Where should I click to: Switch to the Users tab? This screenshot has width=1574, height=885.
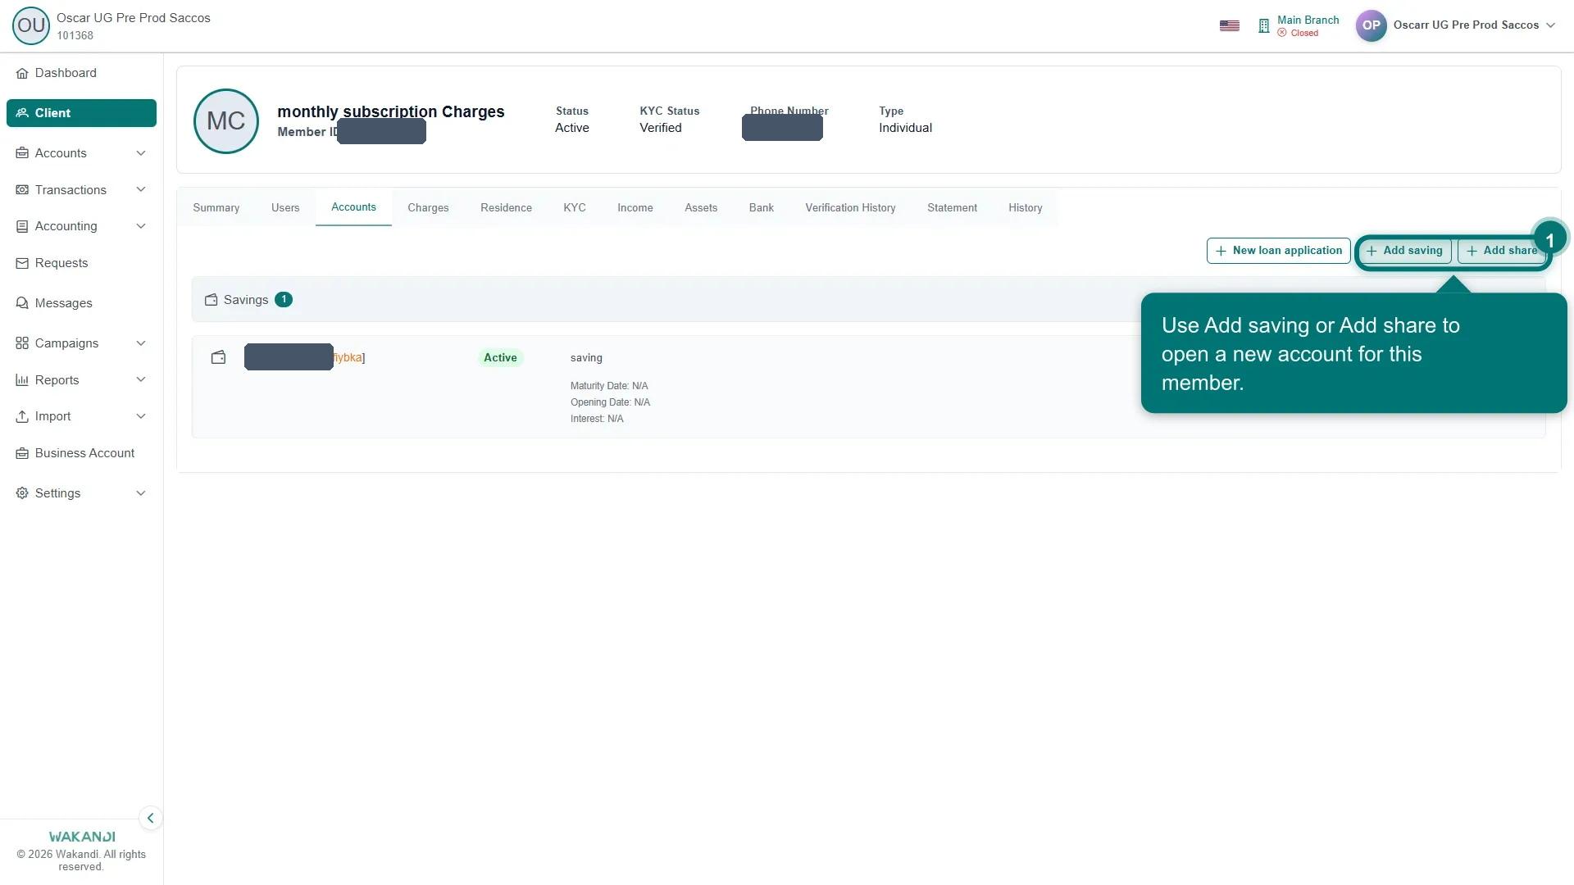click(x=285, y=208)
